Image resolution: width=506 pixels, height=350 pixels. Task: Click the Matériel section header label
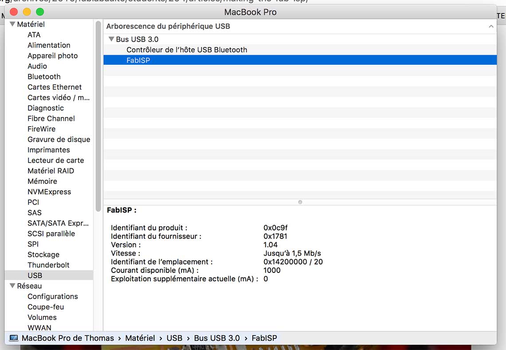(x=31, y=24)
